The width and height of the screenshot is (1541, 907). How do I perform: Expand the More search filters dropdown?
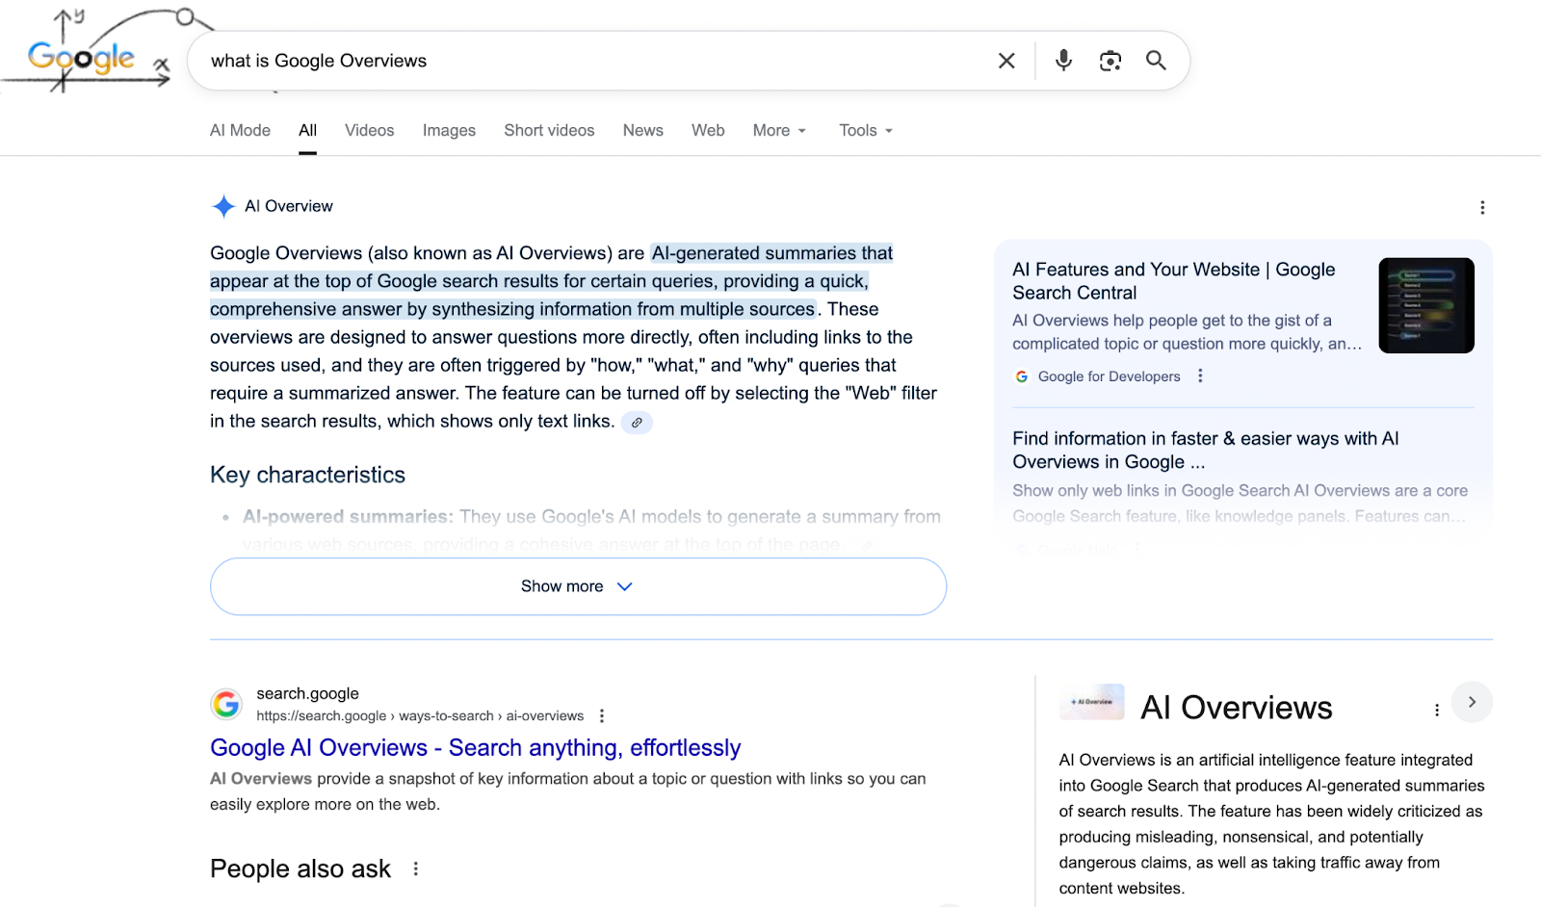(779, 131)
